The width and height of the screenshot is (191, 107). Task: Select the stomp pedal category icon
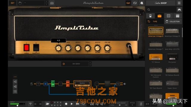click(150, 16)
